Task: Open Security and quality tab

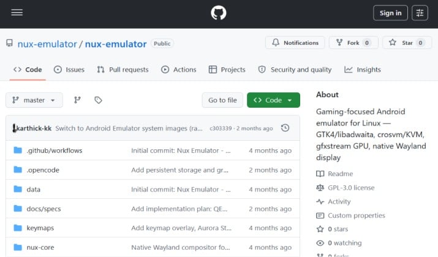Action: [295, 70]
